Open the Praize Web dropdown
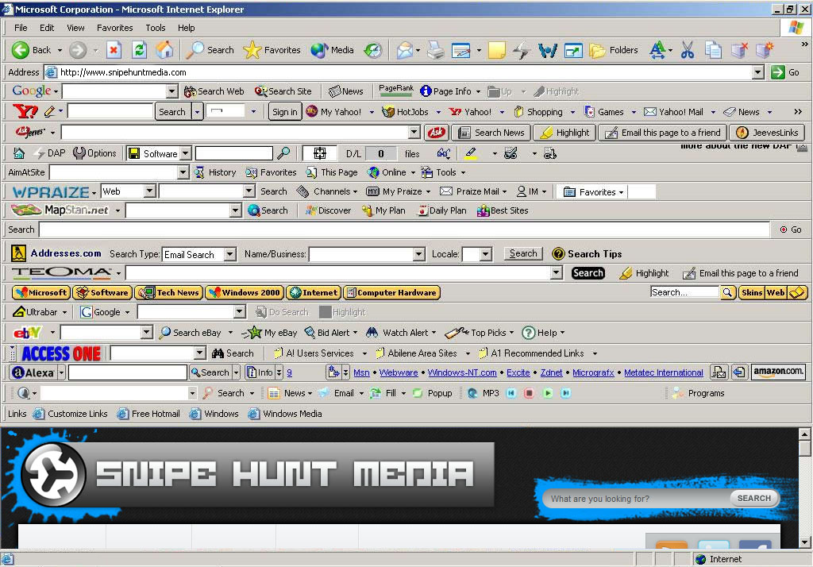Screen dimensions: 813x567 pos(150,191)
